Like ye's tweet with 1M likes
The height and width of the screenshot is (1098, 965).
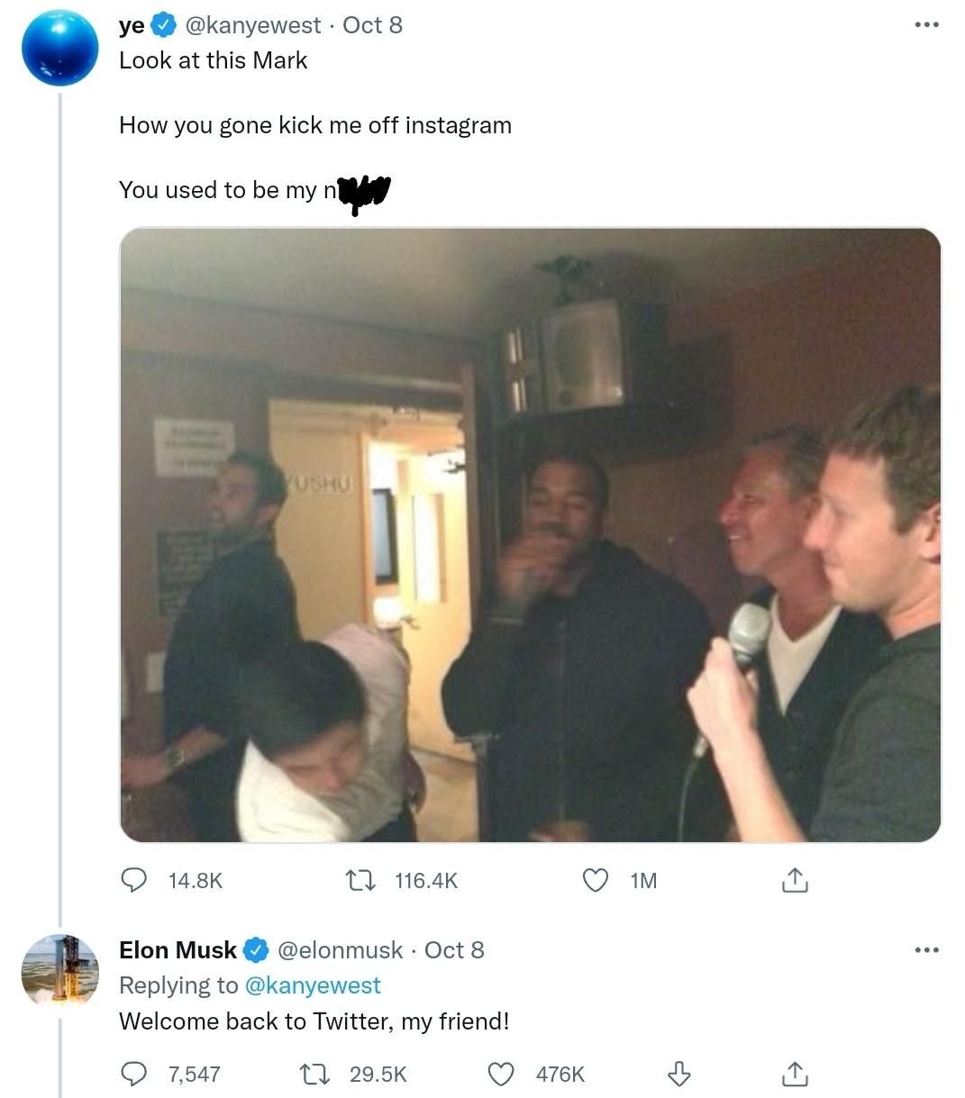pyautogui.click(x=596, y=879)
